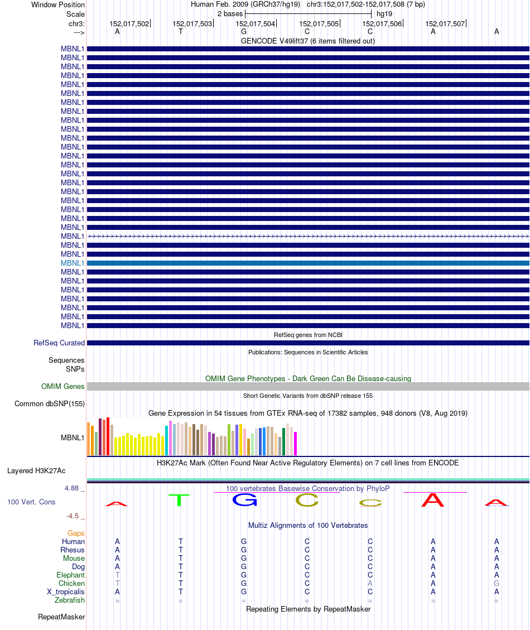Click position label 152,017,507 on ruler
530x630 pixels.
pos(445,23)
